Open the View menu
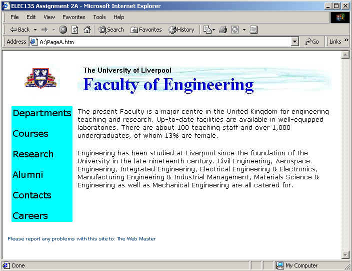Screen dimensions: 352x271 49,17
